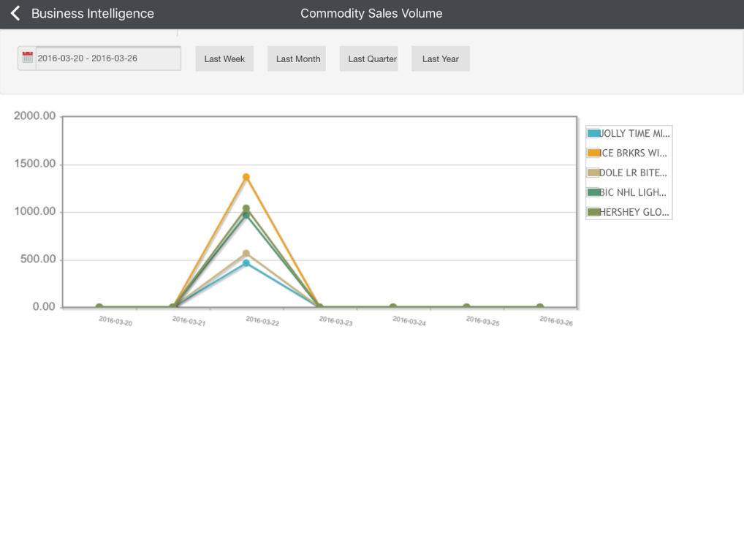Click the blue lowest peak data point
744x541 pixels.
[x=246, y=263]
